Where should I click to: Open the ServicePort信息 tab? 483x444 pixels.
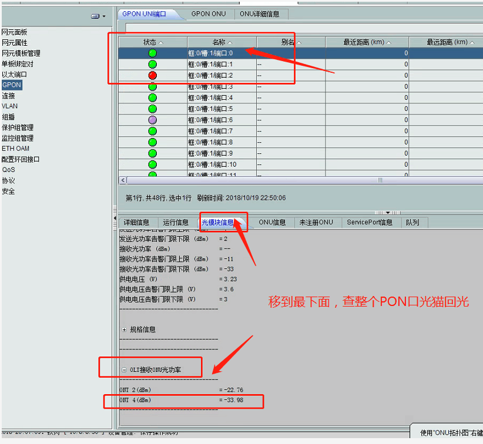(369, 223)
